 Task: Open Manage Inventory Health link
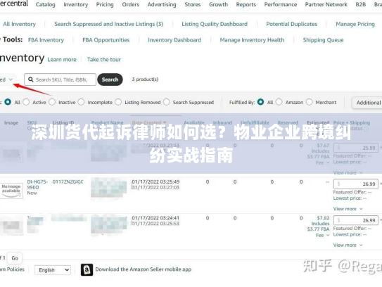click(252, 40)
